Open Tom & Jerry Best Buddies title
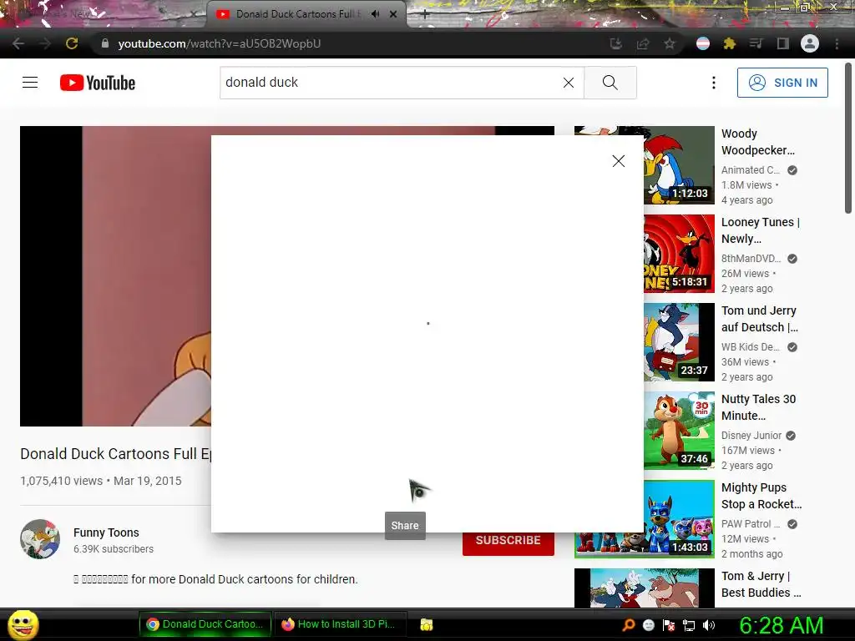Screen dimensions: 855x641 pyautogui.click(x=761, y=584)
